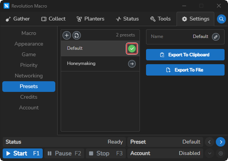The height and width of the screenshot is (161, 228).
Task: Minimize the Revolution Macro window
Action: tap(184, 6)
